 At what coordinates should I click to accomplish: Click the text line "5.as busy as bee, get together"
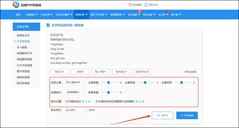pyautogui.click(x=69, y=63)
